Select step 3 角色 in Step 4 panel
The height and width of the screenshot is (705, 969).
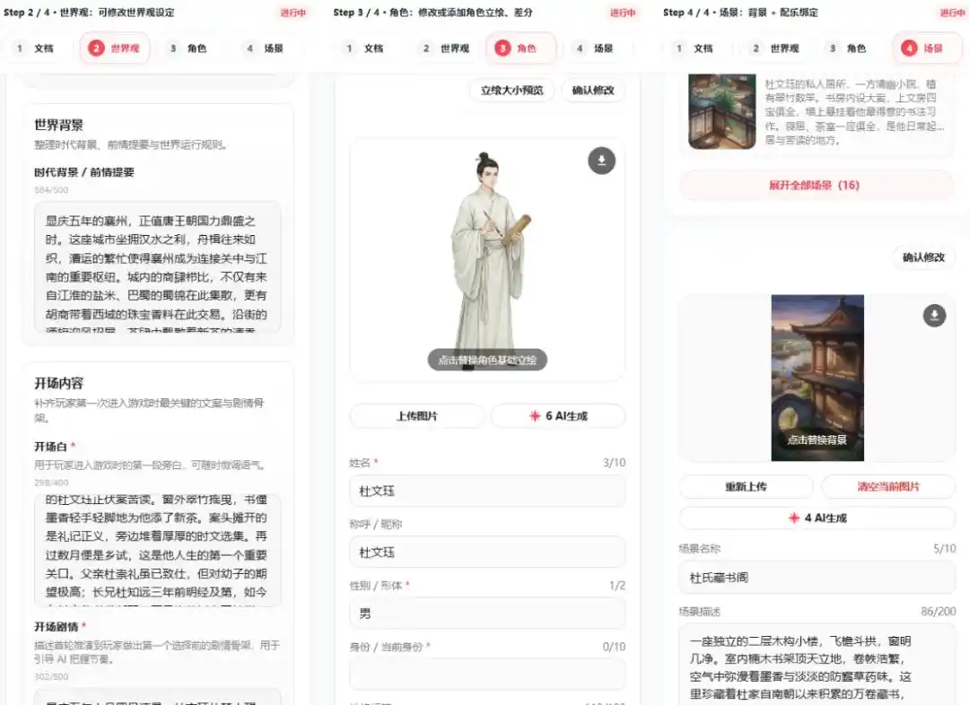(849, 48)
